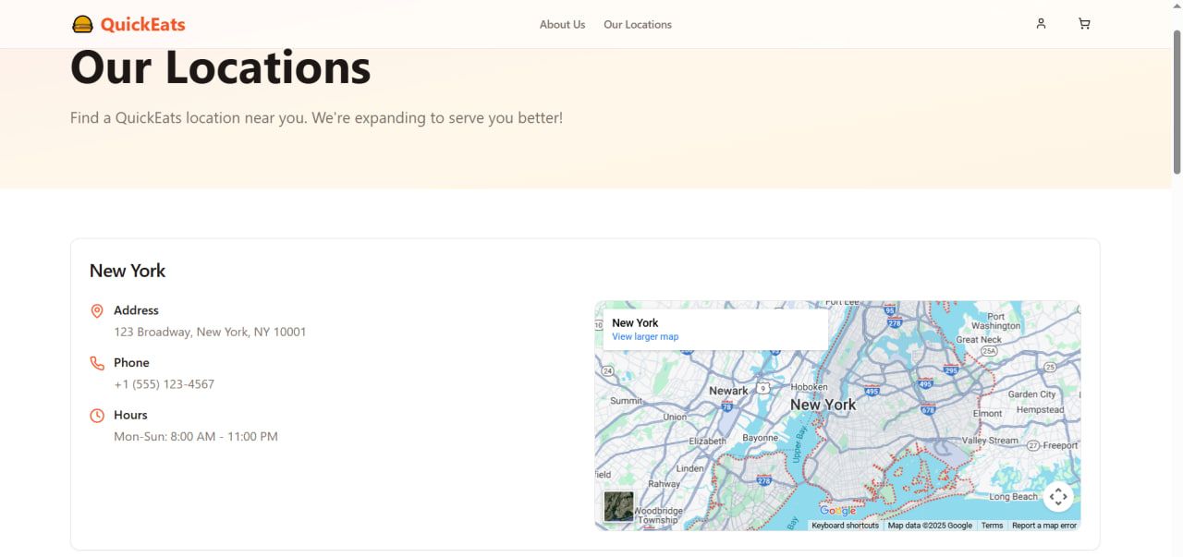Click the Our Locations page heading
The height and width of the screenshot is (557, 1183).
coord(221,67)
